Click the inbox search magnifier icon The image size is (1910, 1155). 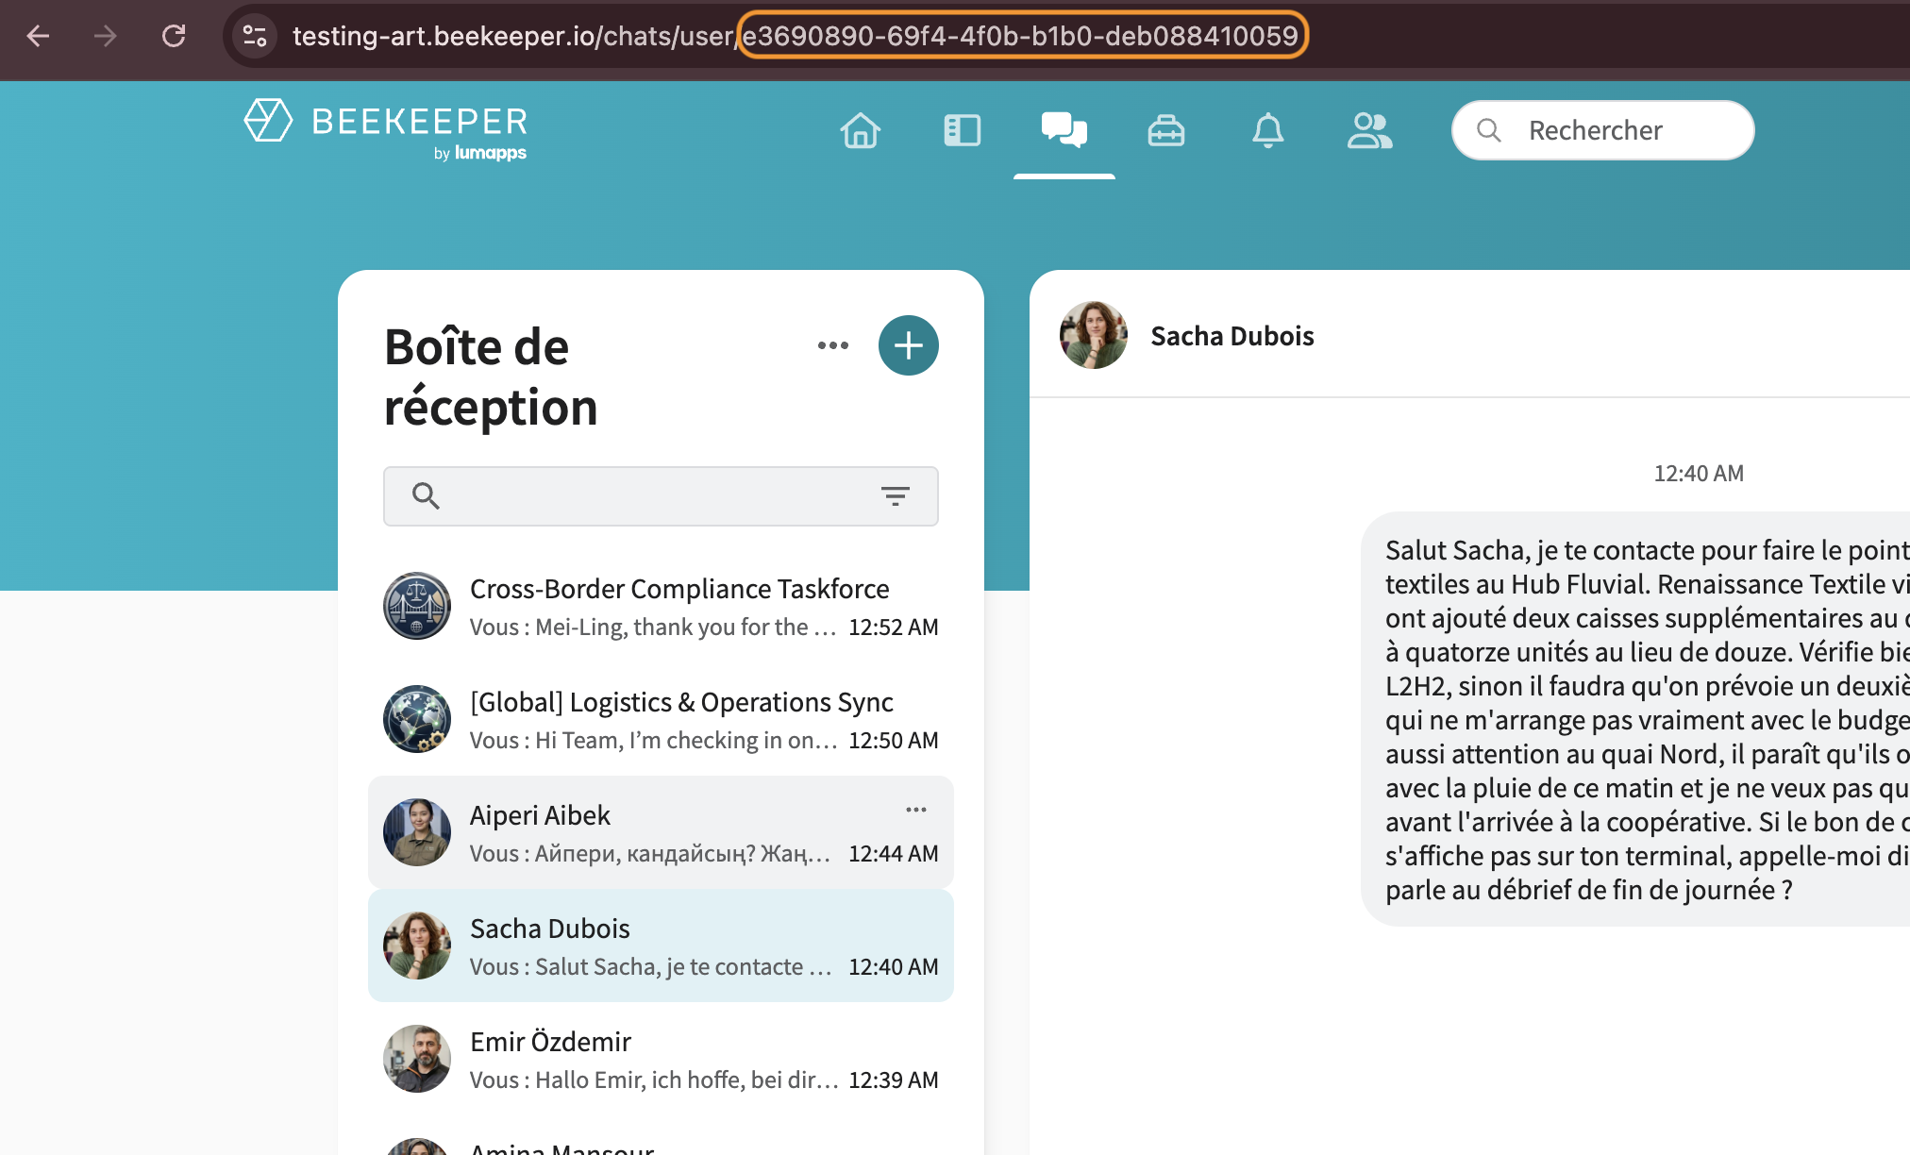pyautogui.click(x=426, y=495)
